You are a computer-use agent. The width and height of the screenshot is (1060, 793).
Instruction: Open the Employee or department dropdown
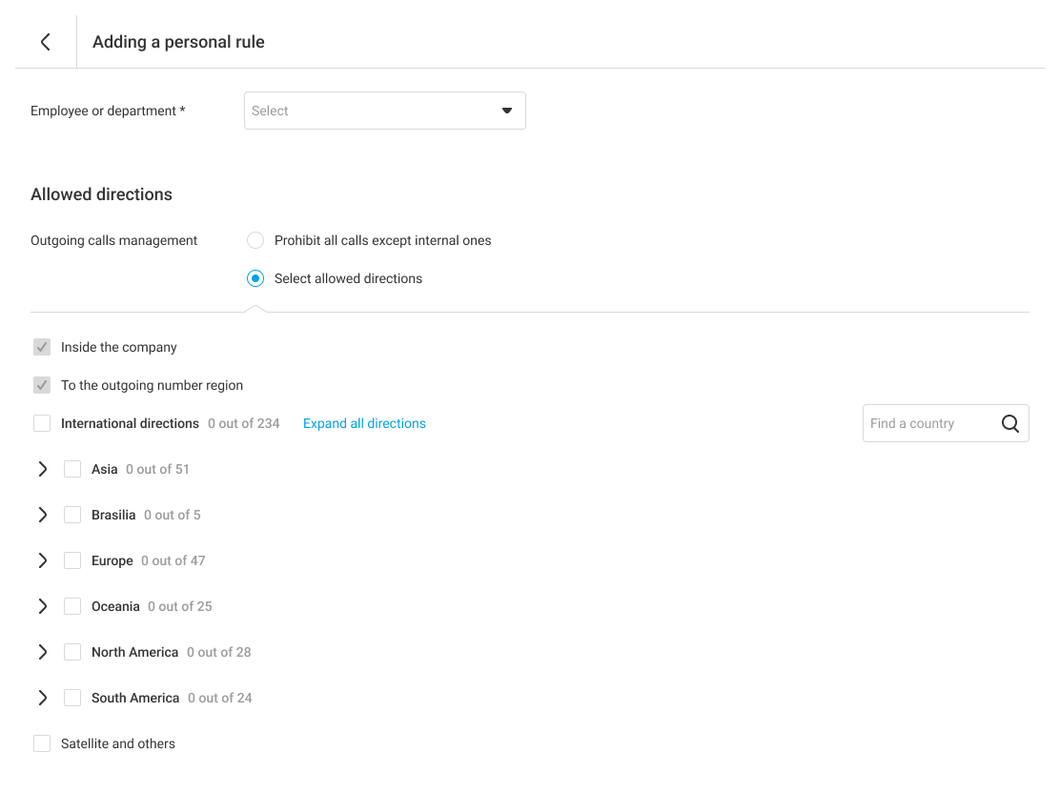tap(384, 111)
